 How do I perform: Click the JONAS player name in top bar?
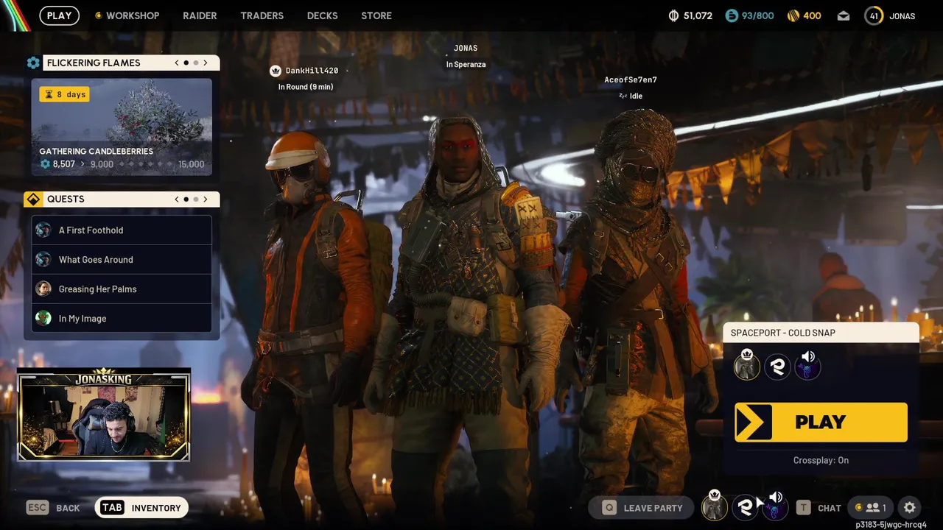point(902,15)
